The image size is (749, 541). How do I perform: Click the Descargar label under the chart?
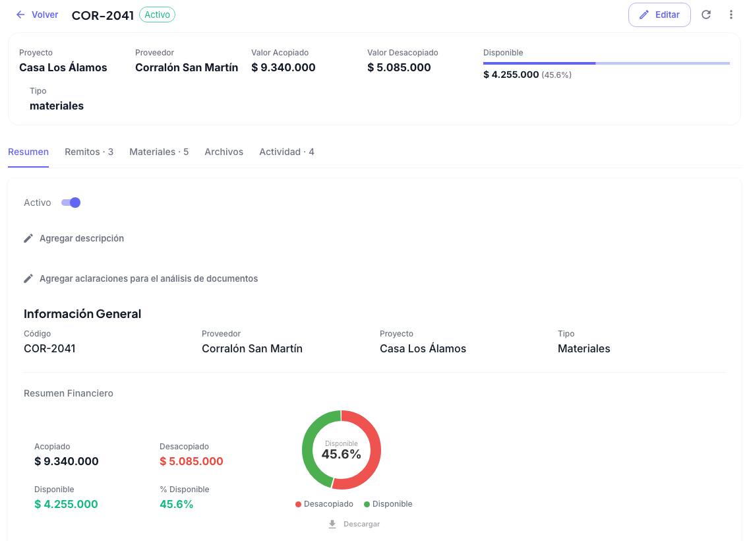(361, 525)
